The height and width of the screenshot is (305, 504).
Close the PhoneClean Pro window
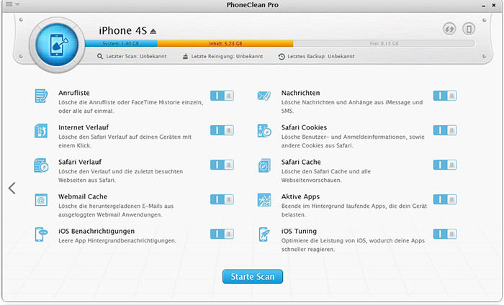494,5
